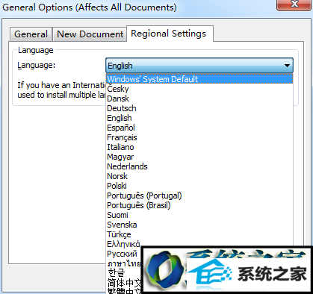Screen dimensions: 313x294
Task: Pick Dansk in the language list
Action: point(199,98)
